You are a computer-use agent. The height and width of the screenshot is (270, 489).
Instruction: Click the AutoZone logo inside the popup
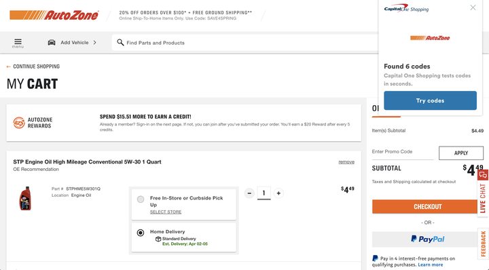(430, 38)
